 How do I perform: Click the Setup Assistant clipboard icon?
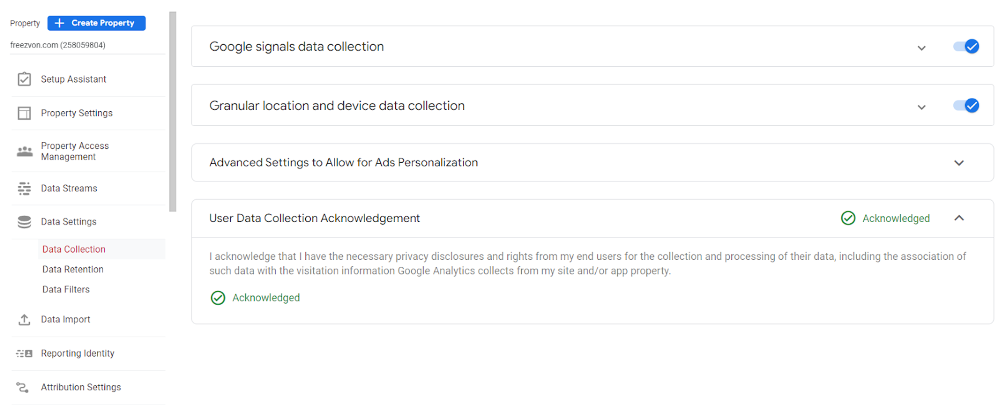point(24,79)
